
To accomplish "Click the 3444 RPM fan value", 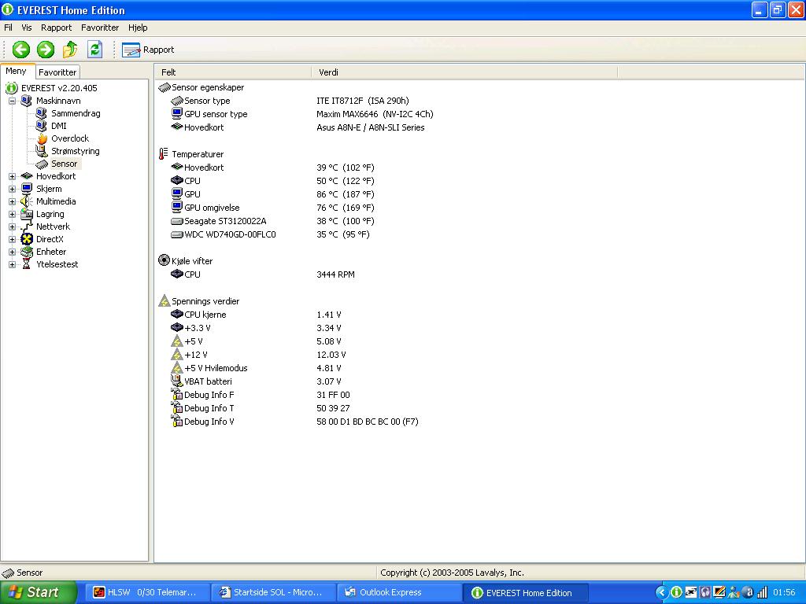I will coord(335,274).
